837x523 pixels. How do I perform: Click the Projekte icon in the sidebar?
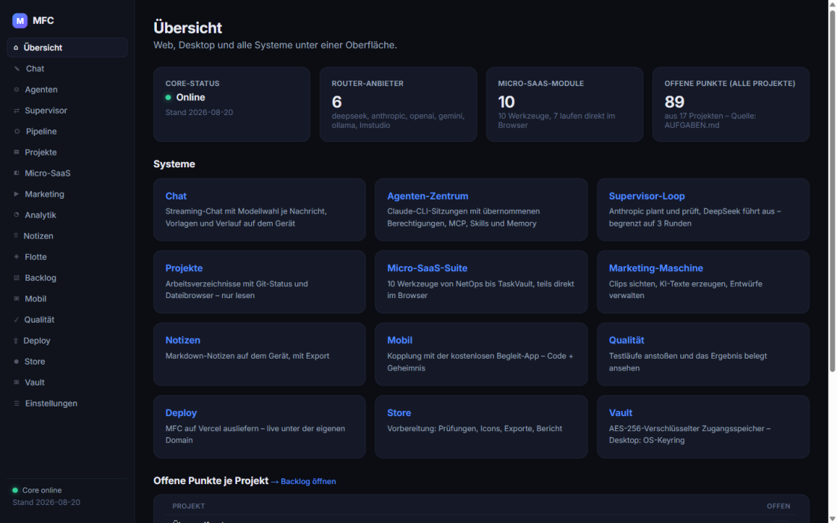(16, 152)
